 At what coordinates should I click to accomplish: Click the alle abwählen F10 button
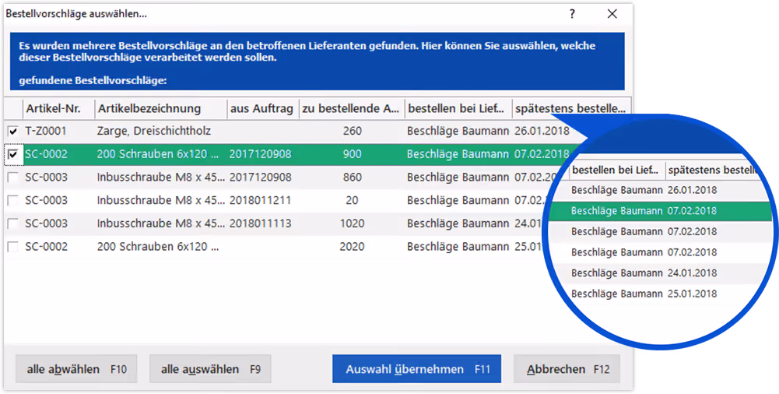(x=76, y=369)
